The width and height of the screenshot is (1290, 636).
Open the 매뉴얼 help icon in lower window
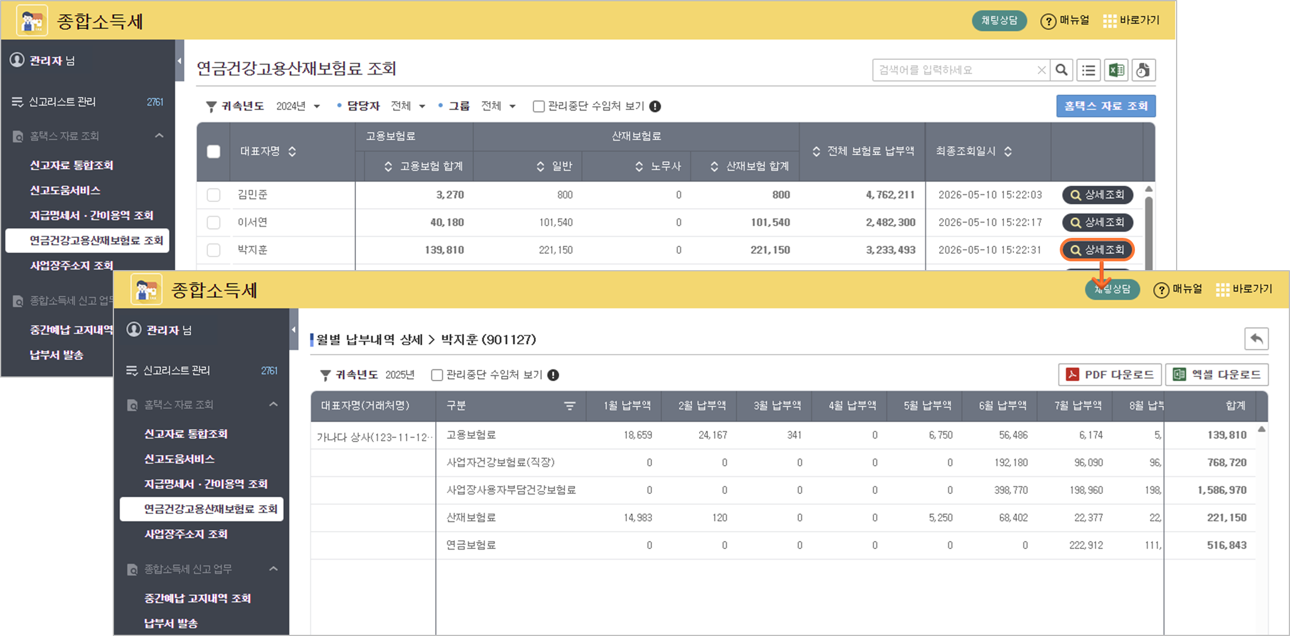1161,290
